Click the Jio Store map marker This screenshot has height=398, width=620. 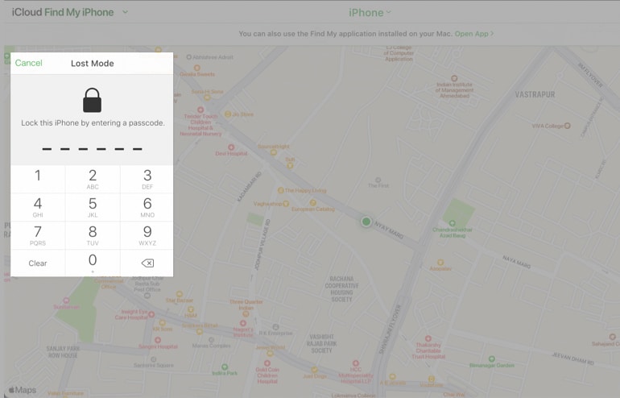pos(228,114)
